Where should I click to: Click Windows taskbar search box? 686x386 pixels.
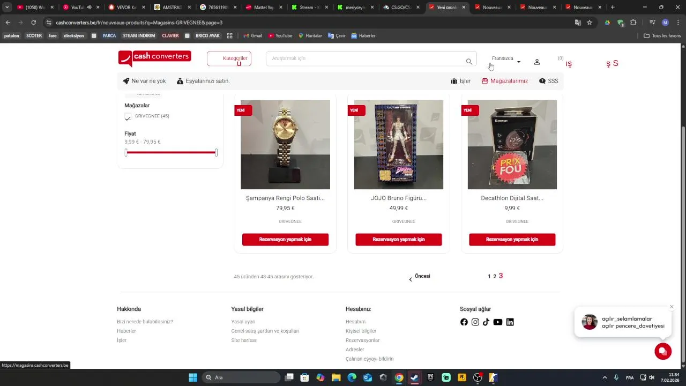click(x=241, y=377)
